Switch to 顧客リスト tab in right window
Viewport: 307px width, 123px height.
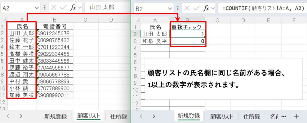(222, 117)
